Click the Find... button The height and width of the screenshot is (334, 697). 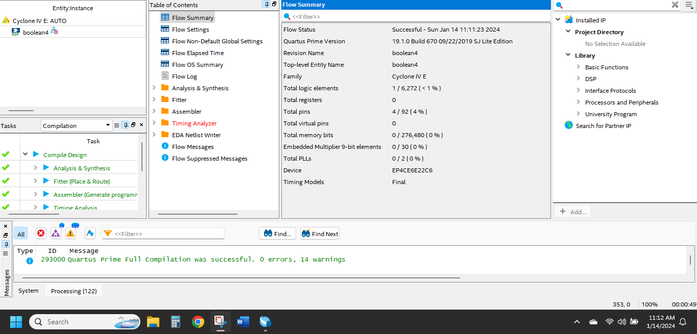(x=277, y=234)
